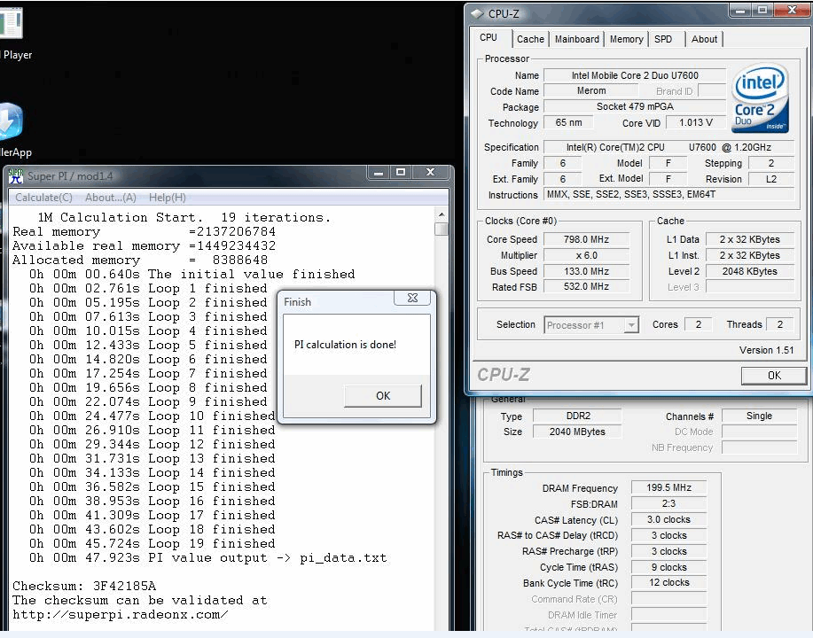813x638 pixels.
Task: Switch to the Memory tab
Action: coord(626,39)
